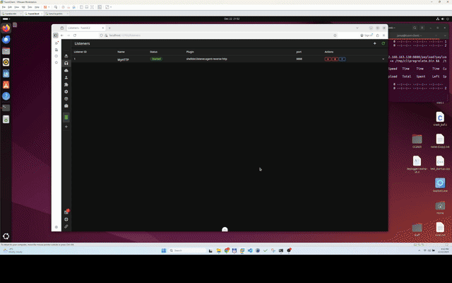The image size is (452, 283).
Task: Open the cloud icon in TuoniC2 sidebar
Action: point(66,71)
